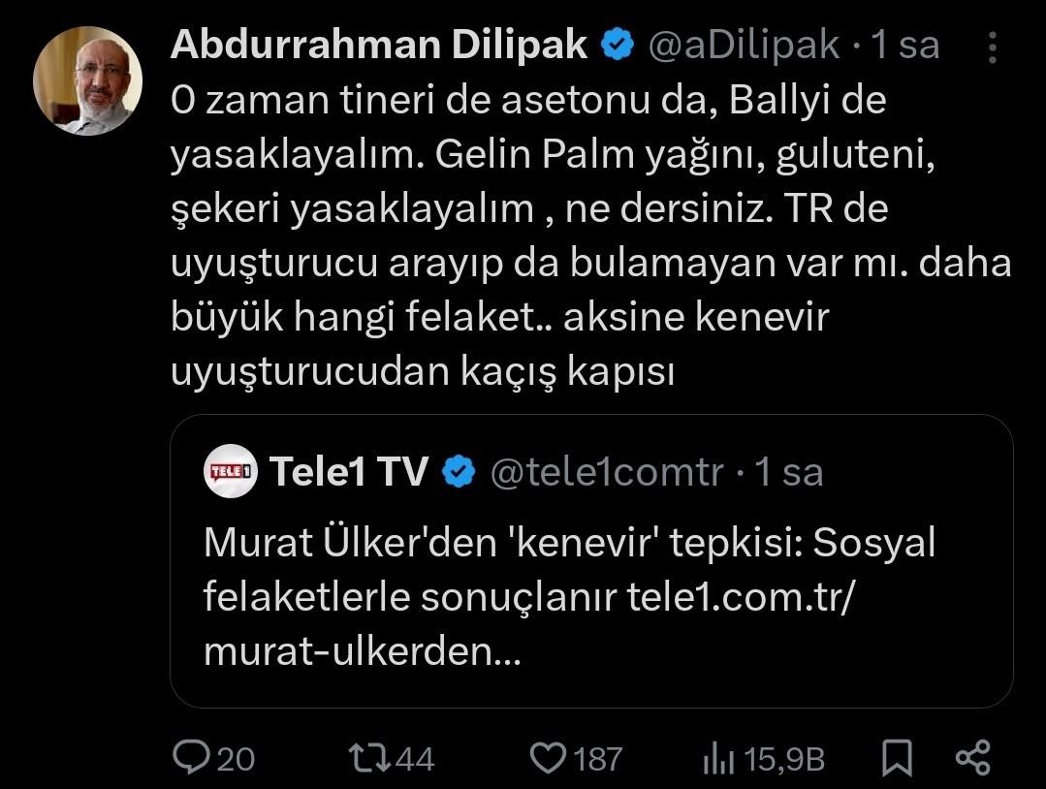
Task: Click the main tweet's 1 sa timestamp
Action: pyautogui.click(x=907, y=46)
